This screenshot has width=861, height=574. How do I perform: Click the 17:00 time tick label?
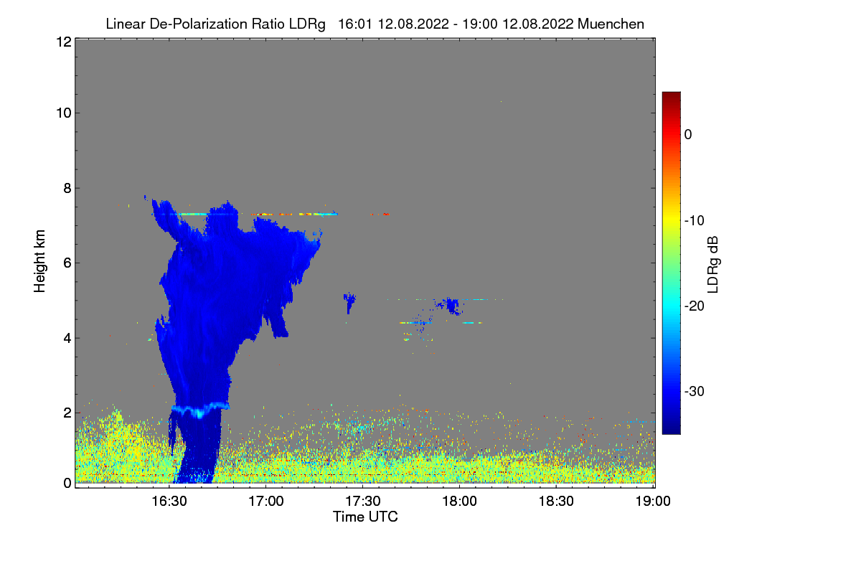[x=265, y=502]
